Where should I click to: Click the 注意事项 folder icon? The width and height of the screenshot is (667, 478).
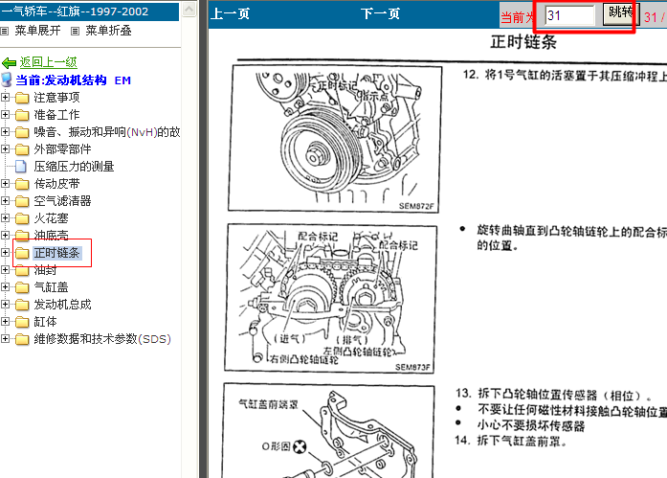pos(22,99)
